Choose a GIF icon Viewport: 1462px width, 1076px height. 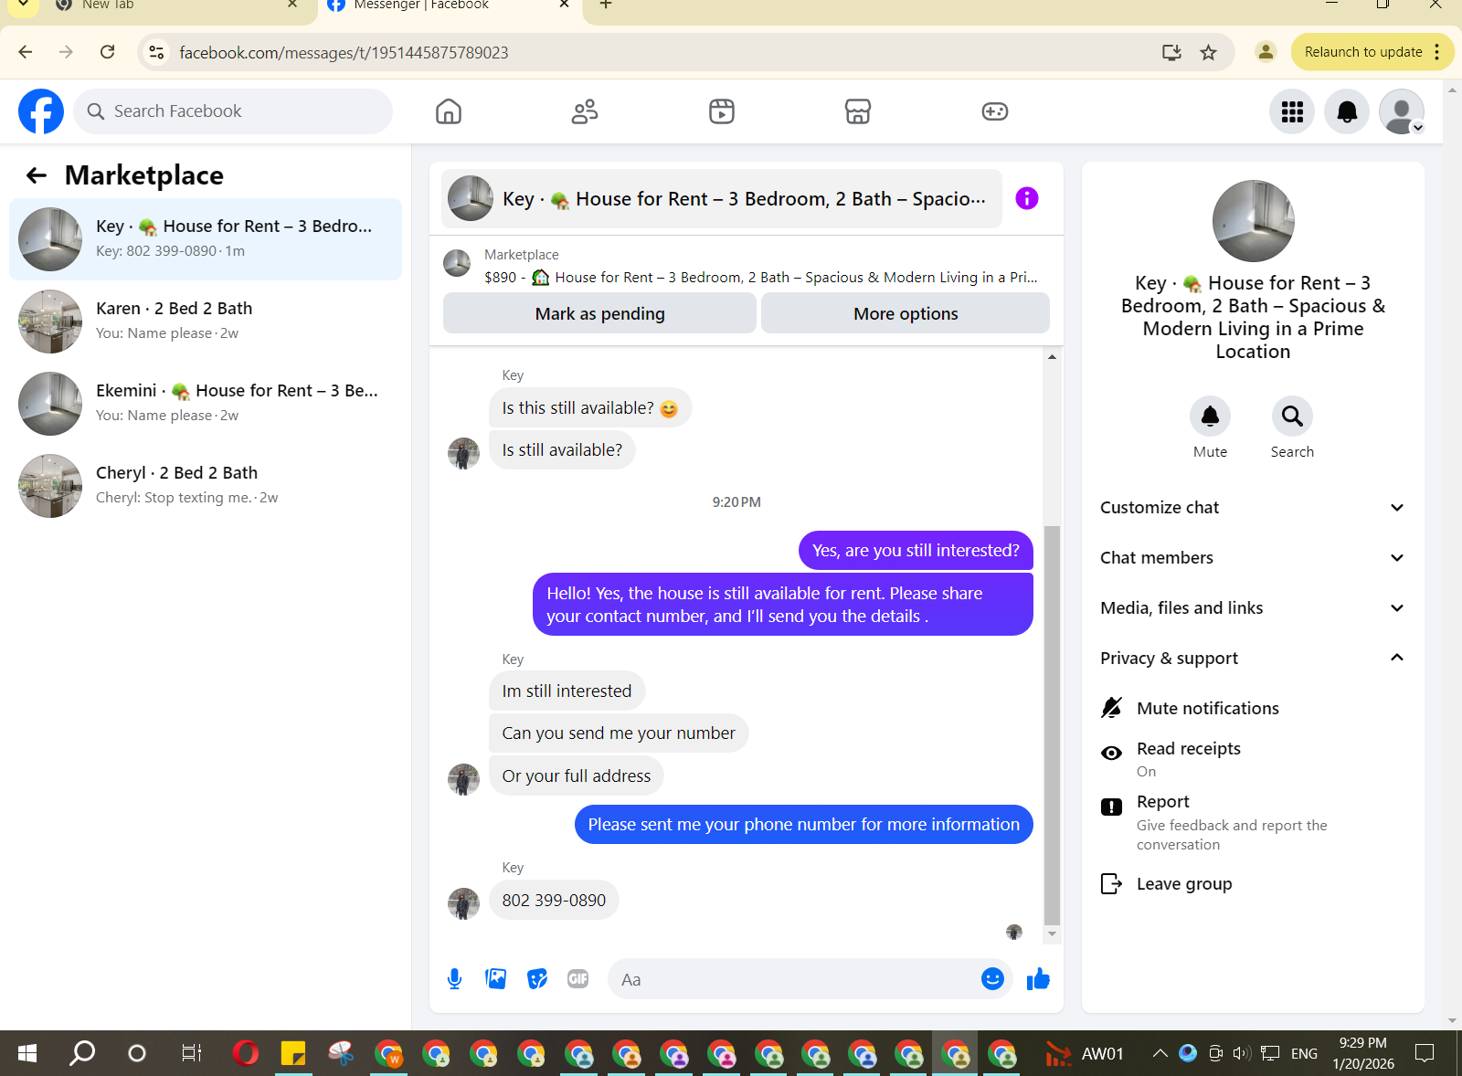tap(578, 979)
